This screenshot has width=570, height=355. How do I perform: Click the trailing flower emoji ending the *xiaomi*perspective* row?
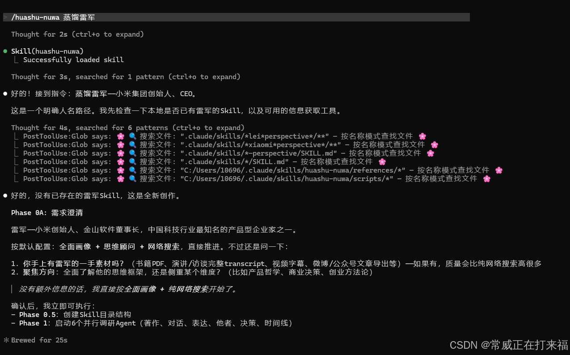434,145
